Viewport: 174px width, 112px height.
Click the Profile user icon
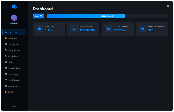(6, 92)
